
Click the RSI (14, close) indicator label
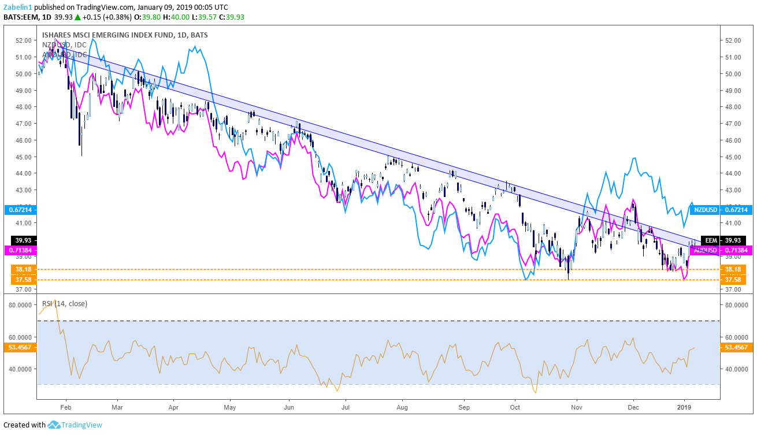coord(65,303)
